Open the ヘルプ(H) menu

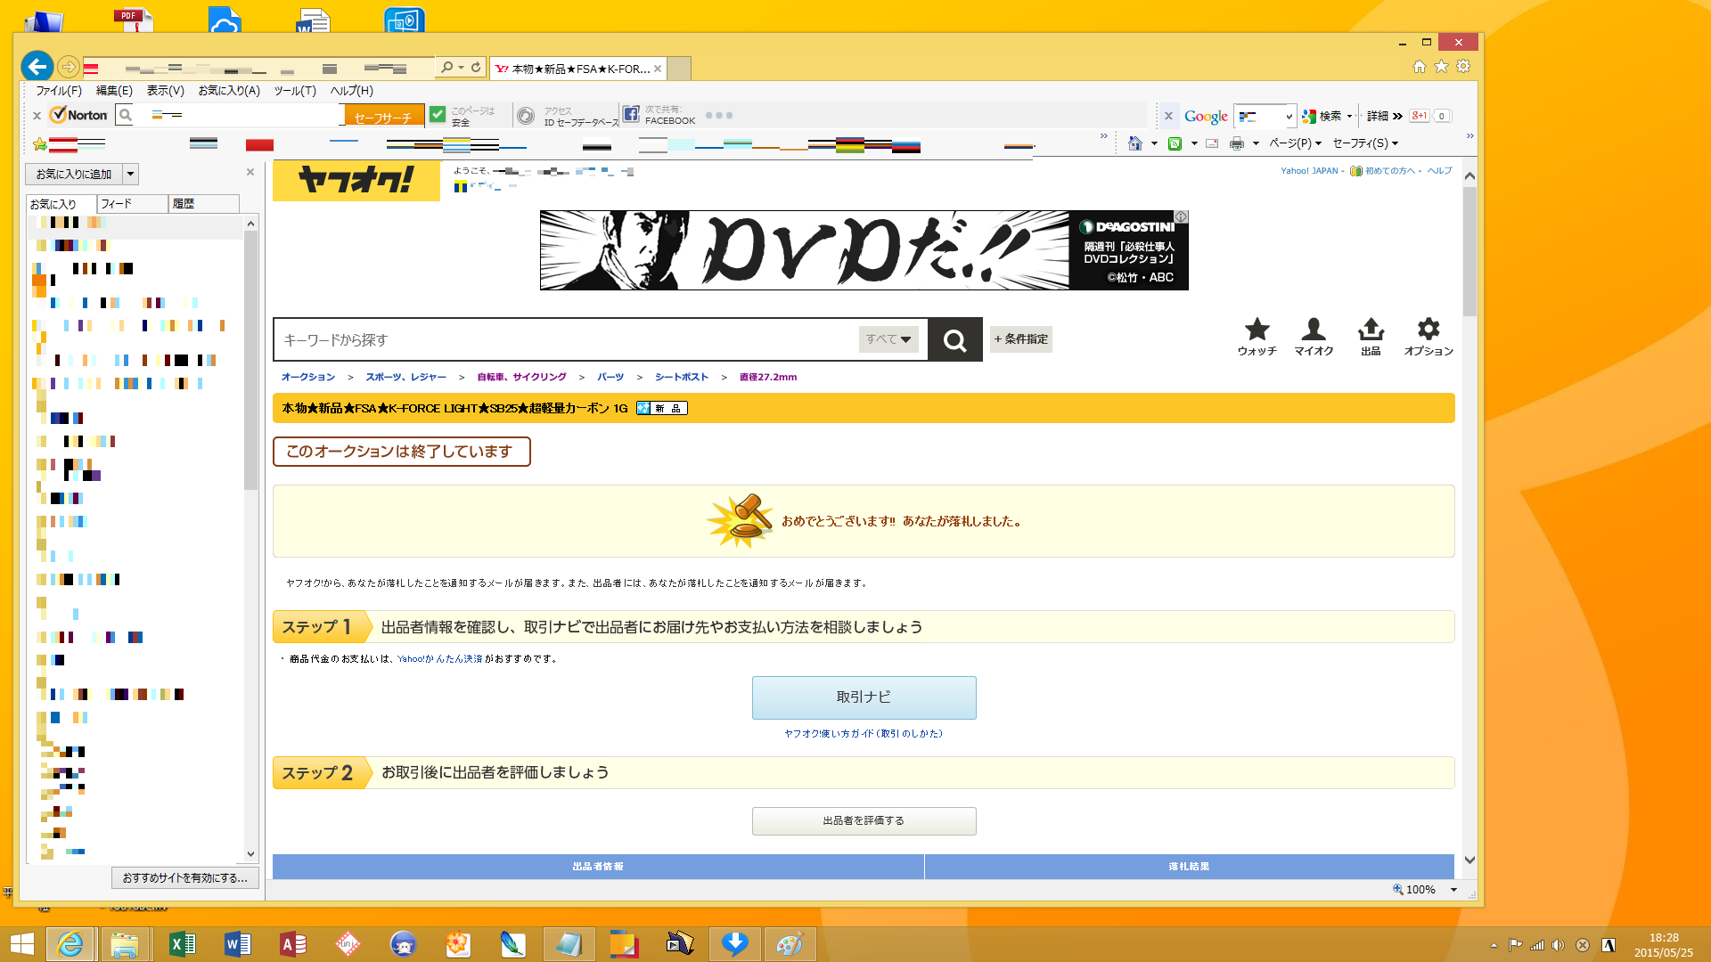point(352,91)
